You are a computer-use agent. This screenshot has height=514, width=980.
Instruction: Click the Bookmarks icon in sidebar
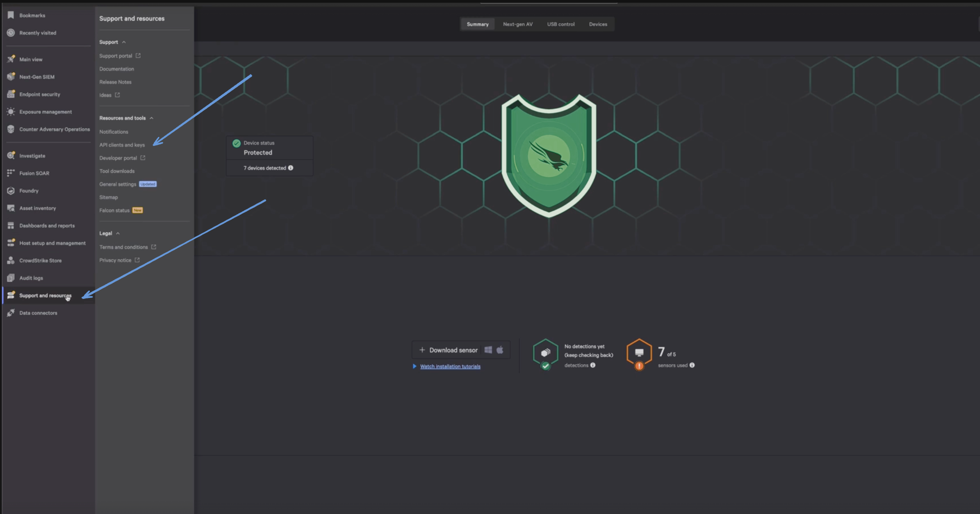(11, 15)
